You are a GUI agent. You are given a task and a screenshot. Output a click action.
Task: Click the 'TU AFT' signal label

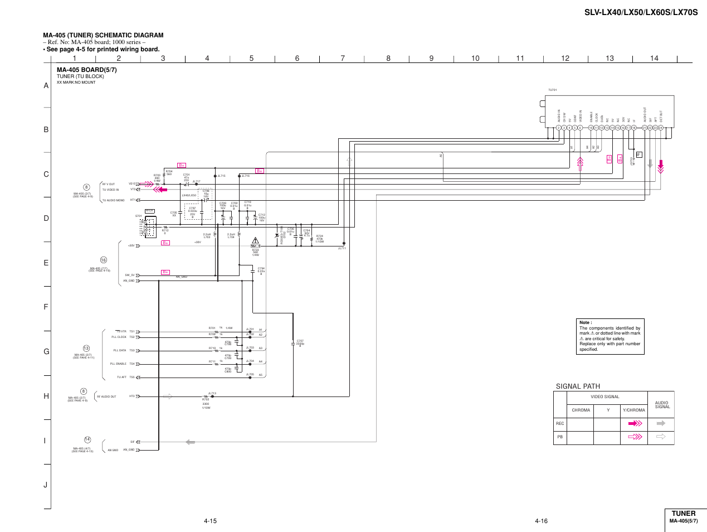pyautogui.click(x=122, y=377)
